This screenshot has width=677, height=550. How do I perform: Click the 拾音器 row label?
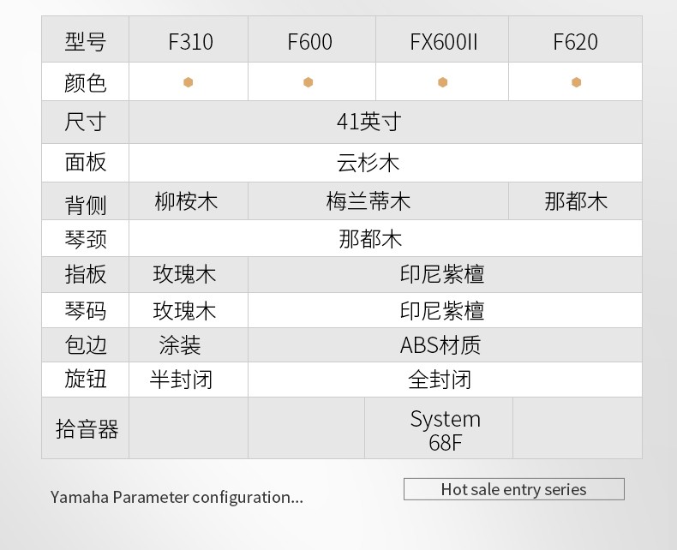tap(87, 428)
